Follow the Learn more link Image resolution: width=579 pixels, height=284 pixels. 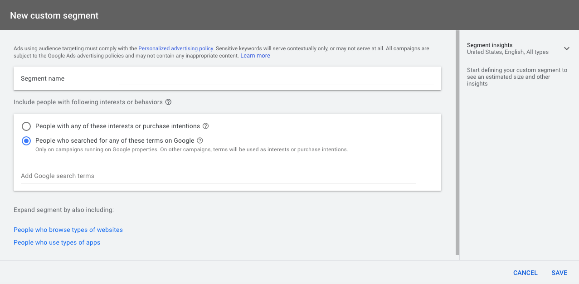pyautogui.click(x=255, y=56)
